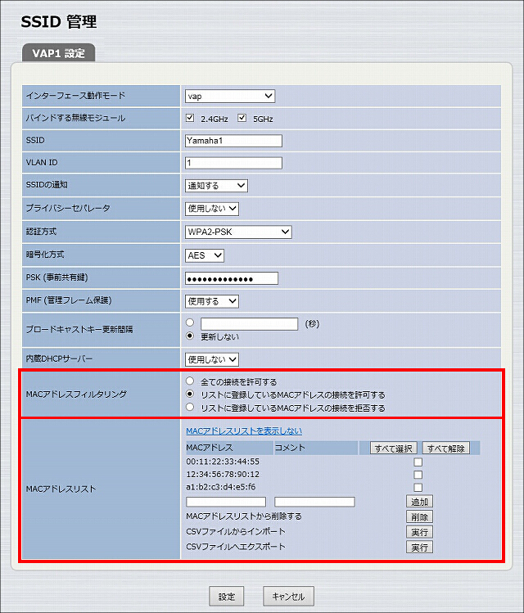Select radio to deny listed MAC addresses
The height and width of the screenshot is (613, 524).
pyautogui.click(x=190, y=407)
